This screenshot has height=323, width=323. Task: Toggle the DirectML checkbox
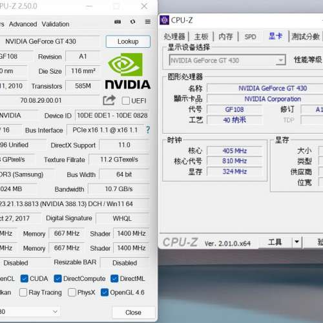tap(114, 278)
